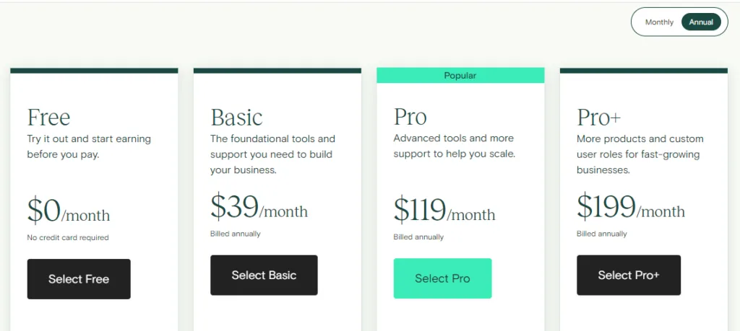Viewport: 740px width, 331px height.
Task: Click the Free plan heading
Action: click(48, 117)
